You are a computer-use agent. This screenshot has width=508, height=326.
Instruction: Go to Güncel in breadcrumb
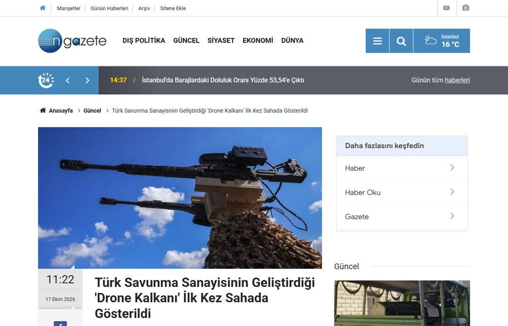click(x=92, y=111)
